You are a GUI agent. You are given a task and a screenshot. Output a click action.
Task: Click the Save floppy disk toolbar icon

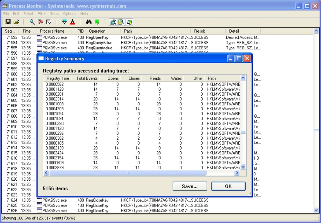tap(8, 22)
